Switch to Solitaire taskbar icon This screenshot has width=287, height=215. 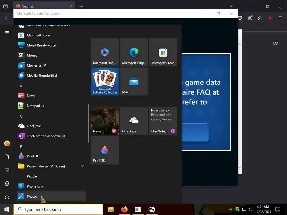[x=152, y=209]
